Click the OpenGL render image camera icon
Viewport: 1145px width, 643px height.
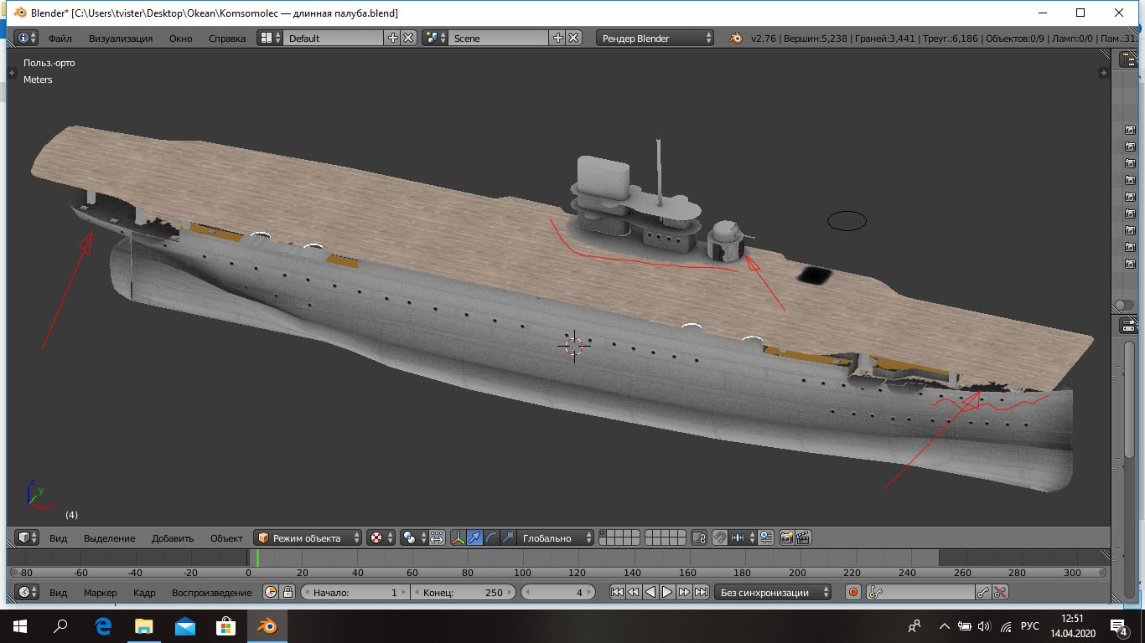786,538
